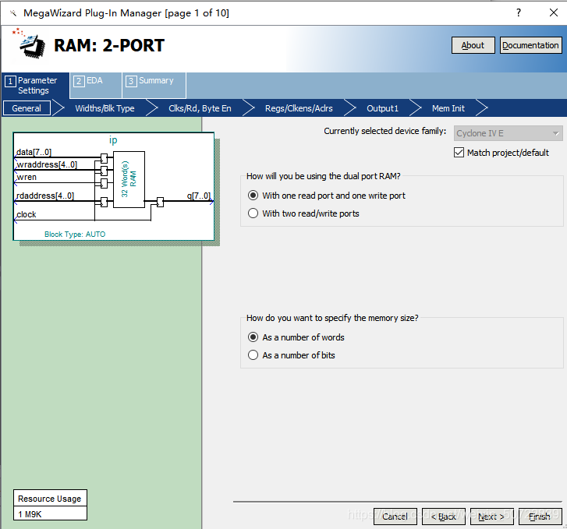Screen dimensions: 567x529
Task: Switch to the EDA tab
Action: (95, 85)
